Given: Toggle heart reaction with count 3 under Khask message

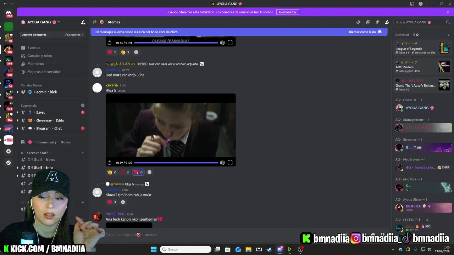Looking at the screenshot, I should pyautogui.click(x=112, y=202).
